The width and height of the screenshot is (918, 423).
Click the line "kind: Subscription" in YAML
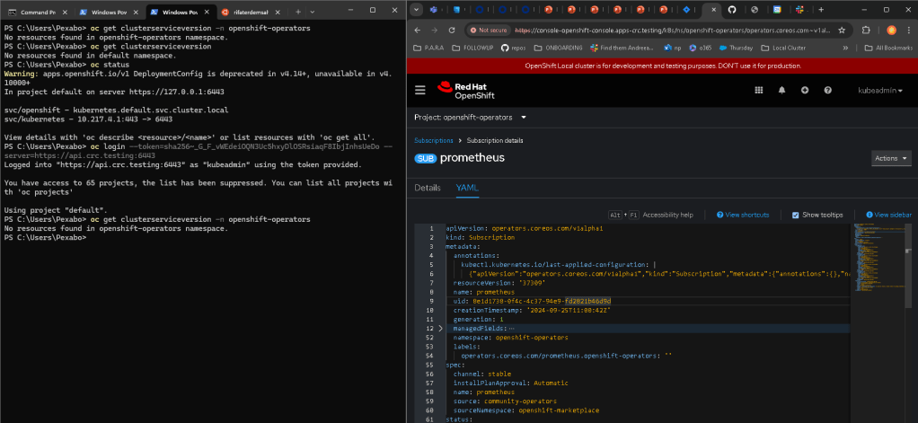480,237
